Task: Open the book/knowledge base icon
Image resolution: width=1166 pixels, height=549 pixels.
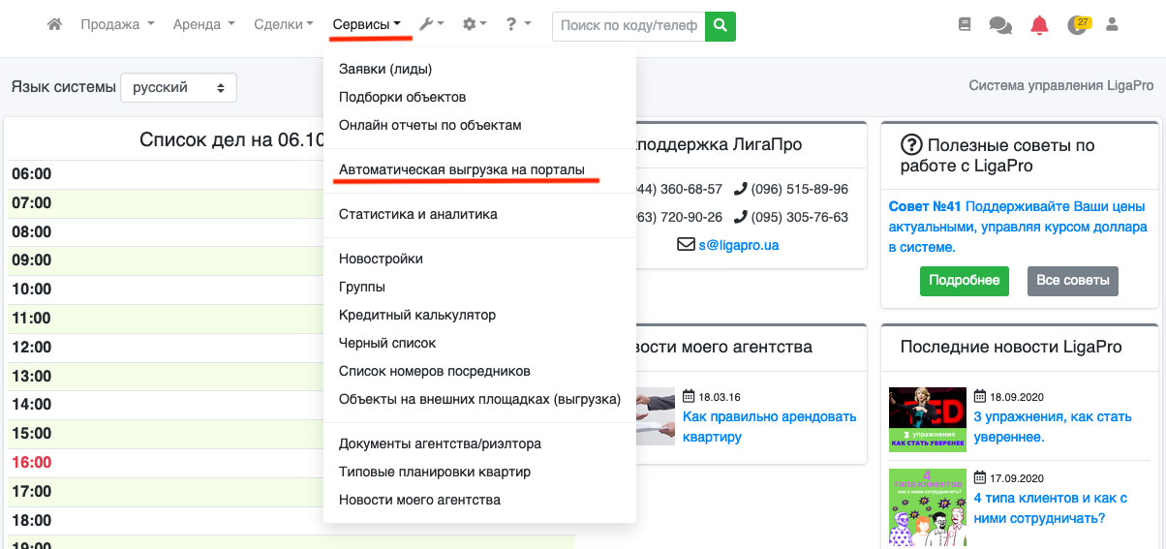Action: pyautogui.click(x=964, y=25)
